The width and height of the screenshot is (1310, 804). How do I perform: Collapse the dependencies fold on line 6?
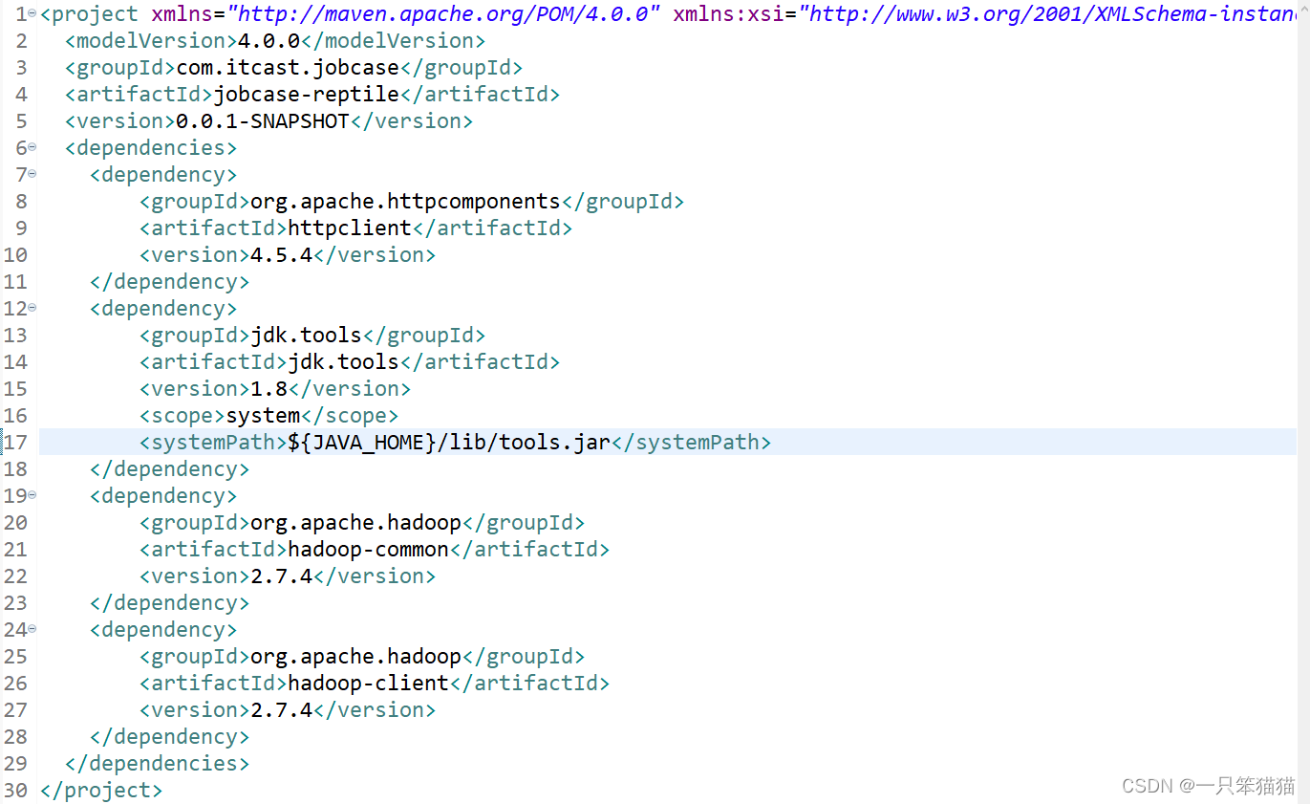point(32,146)
